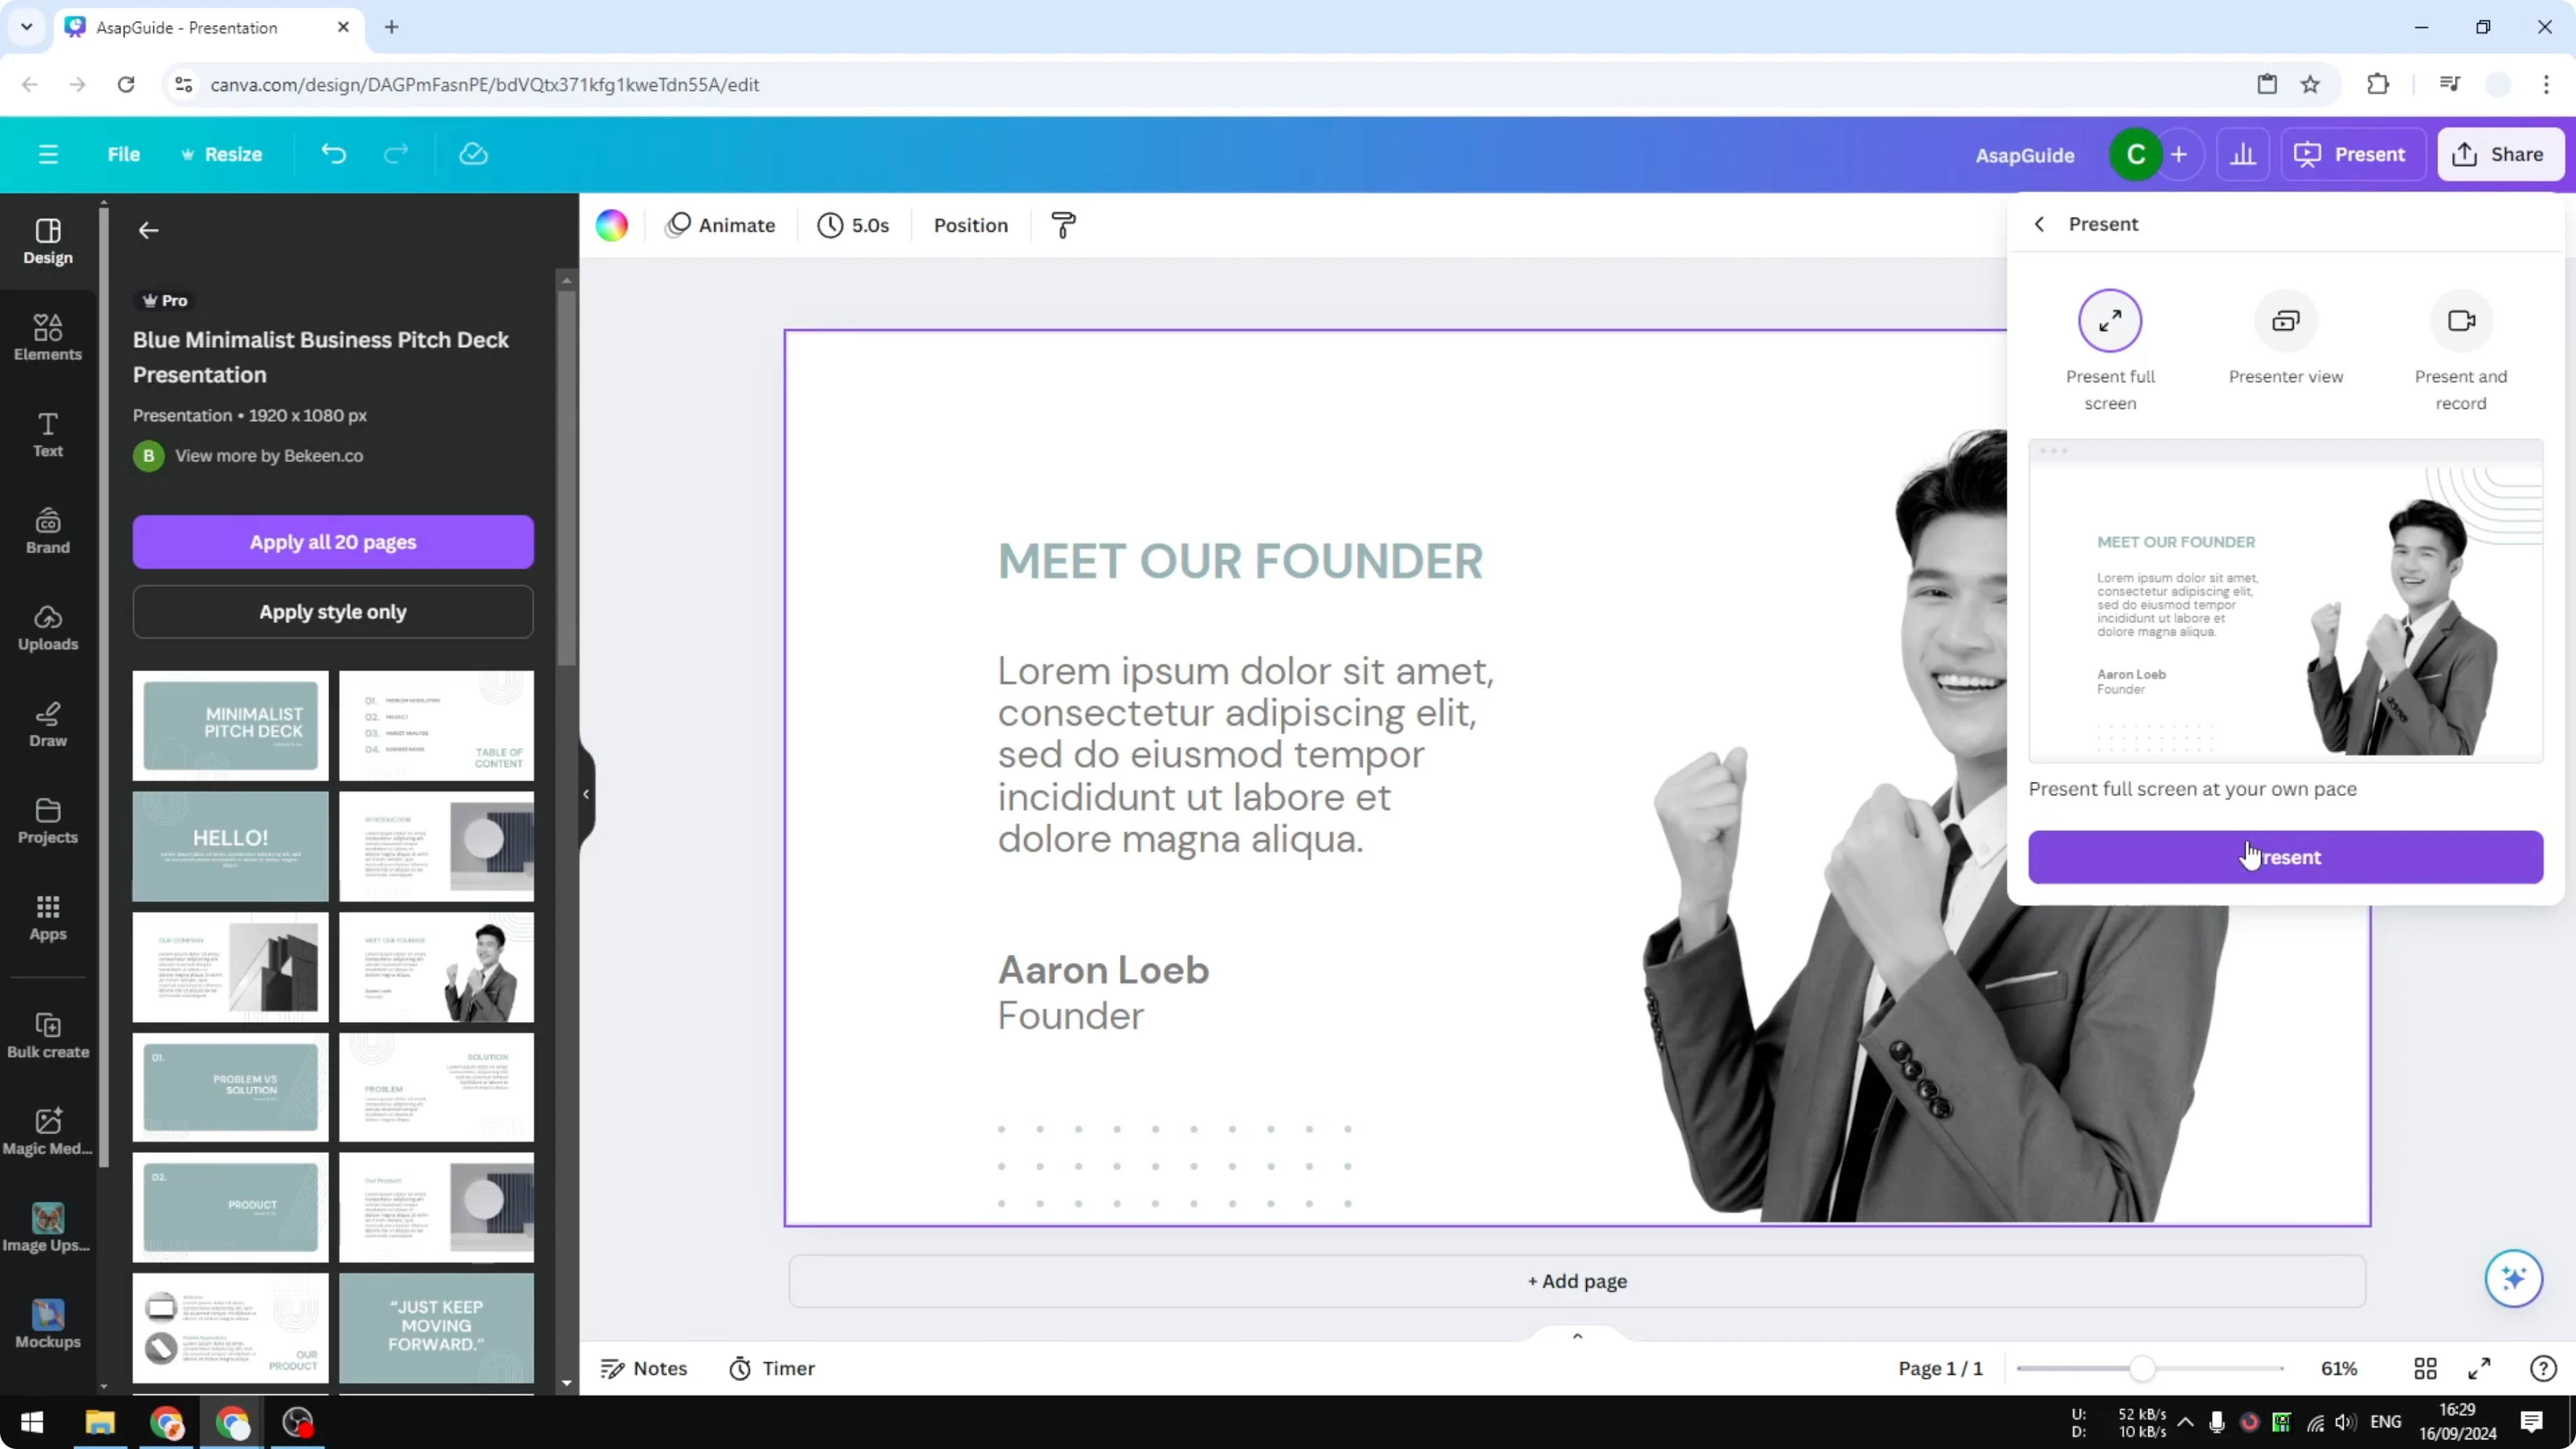This screenshot has width=2576, height=1449.
Task: Go back from template details panel
Action: point(148,230)
